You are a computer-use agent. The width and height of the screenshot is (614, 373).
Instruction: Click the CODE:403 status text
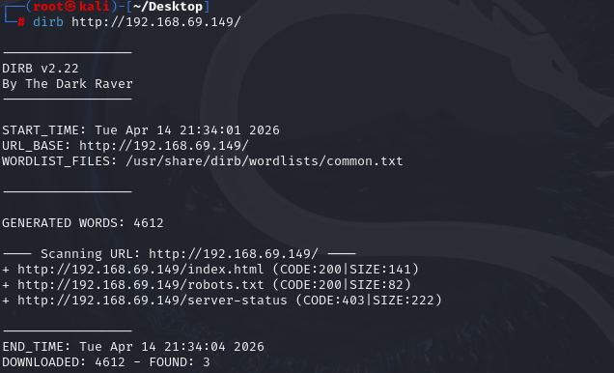pyautogui.click(x=334, y=301)
